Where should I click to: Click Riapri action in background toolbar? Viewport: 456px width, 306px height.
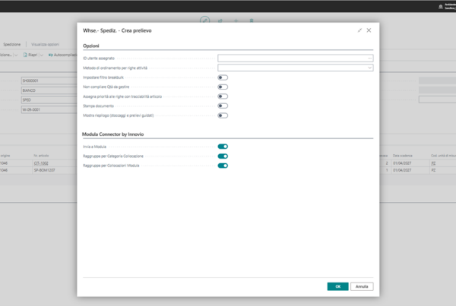coord(30,55)
